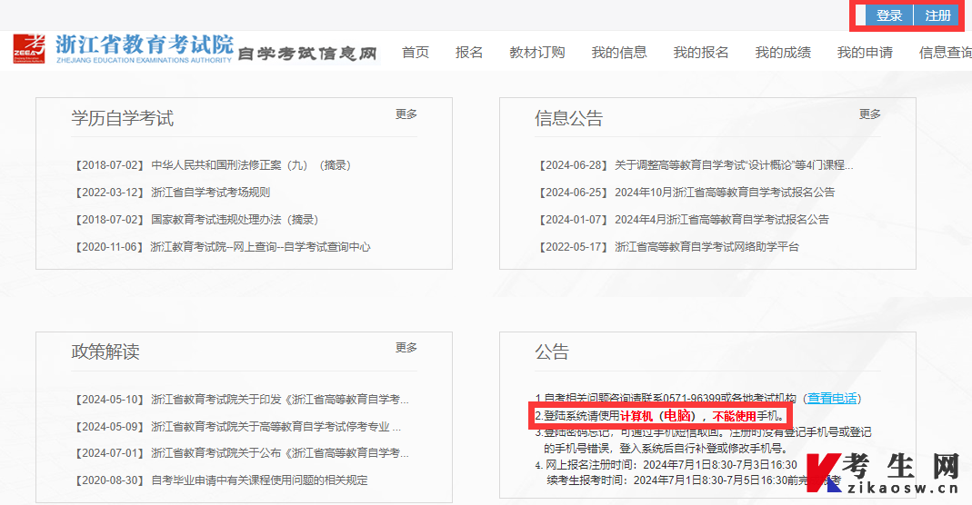Screen dimensions: 972x505
Task: Click the 网上报名注册时间 notice line
Action: [666, 465]
